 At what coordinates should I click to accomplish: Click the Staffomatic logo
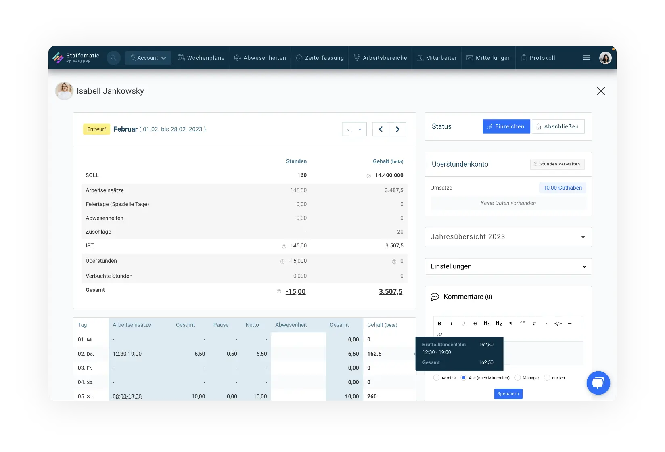76,58
